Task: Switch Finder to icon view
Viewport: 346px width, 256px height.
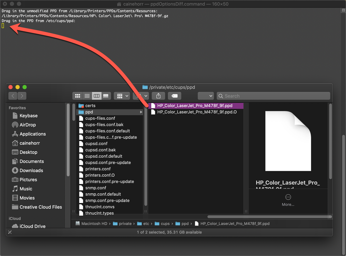Action: click(x=78, y=96)
